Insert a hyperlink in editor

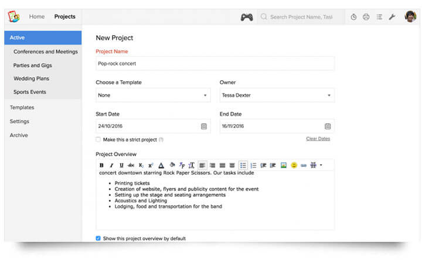(x=304, y=165)
